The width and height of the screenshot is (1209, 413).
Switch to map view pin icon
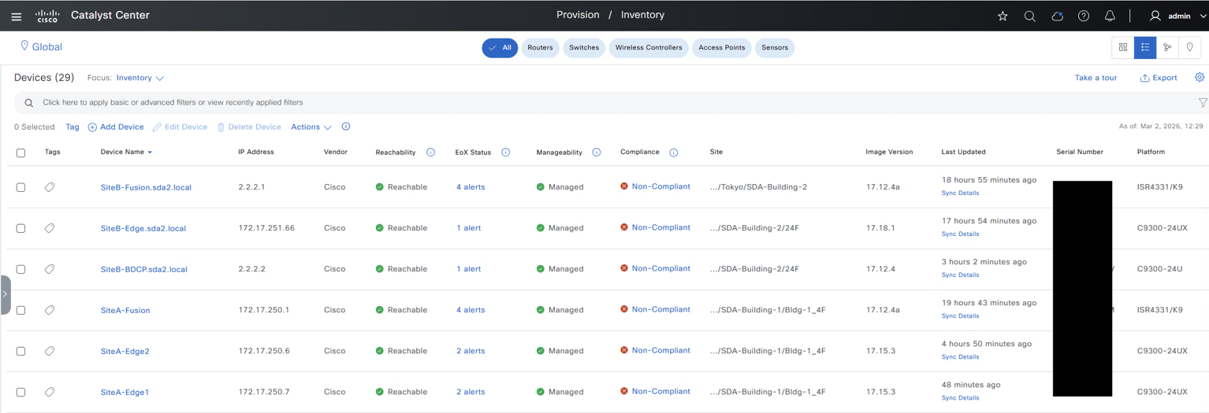(1189, 48)
